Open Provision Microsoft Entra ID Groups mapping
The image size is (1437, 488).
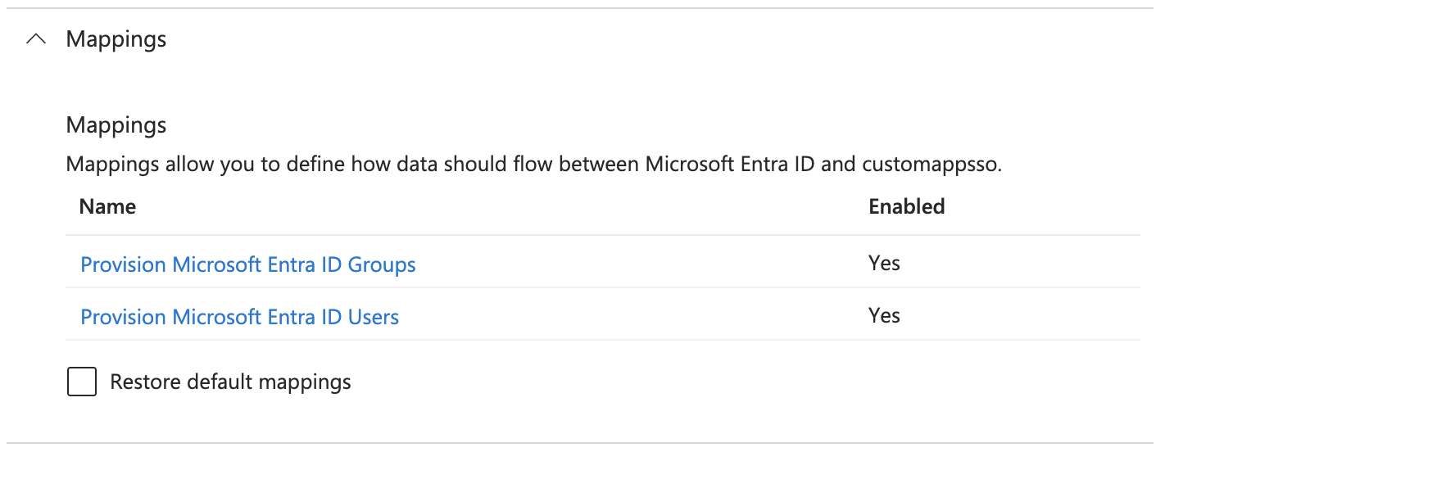(248, 264)
